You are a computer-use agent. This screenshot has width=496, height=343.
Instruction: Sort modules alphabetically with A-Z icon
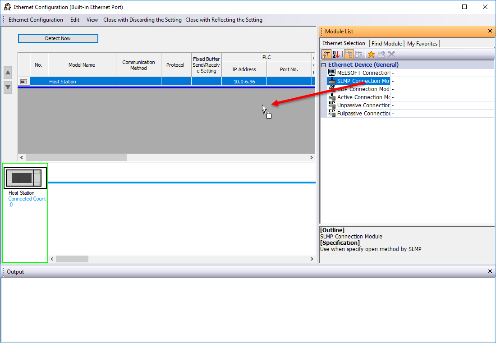click(336, 55)
